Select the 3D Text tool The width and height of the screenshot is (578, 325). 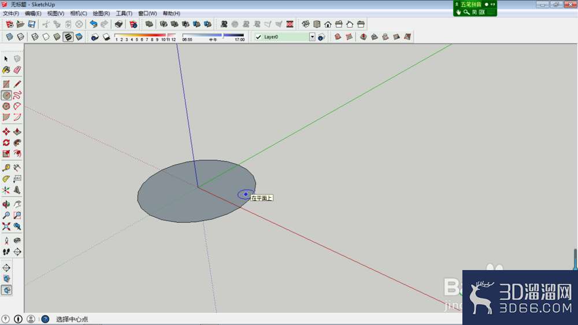tap(17, 190)
